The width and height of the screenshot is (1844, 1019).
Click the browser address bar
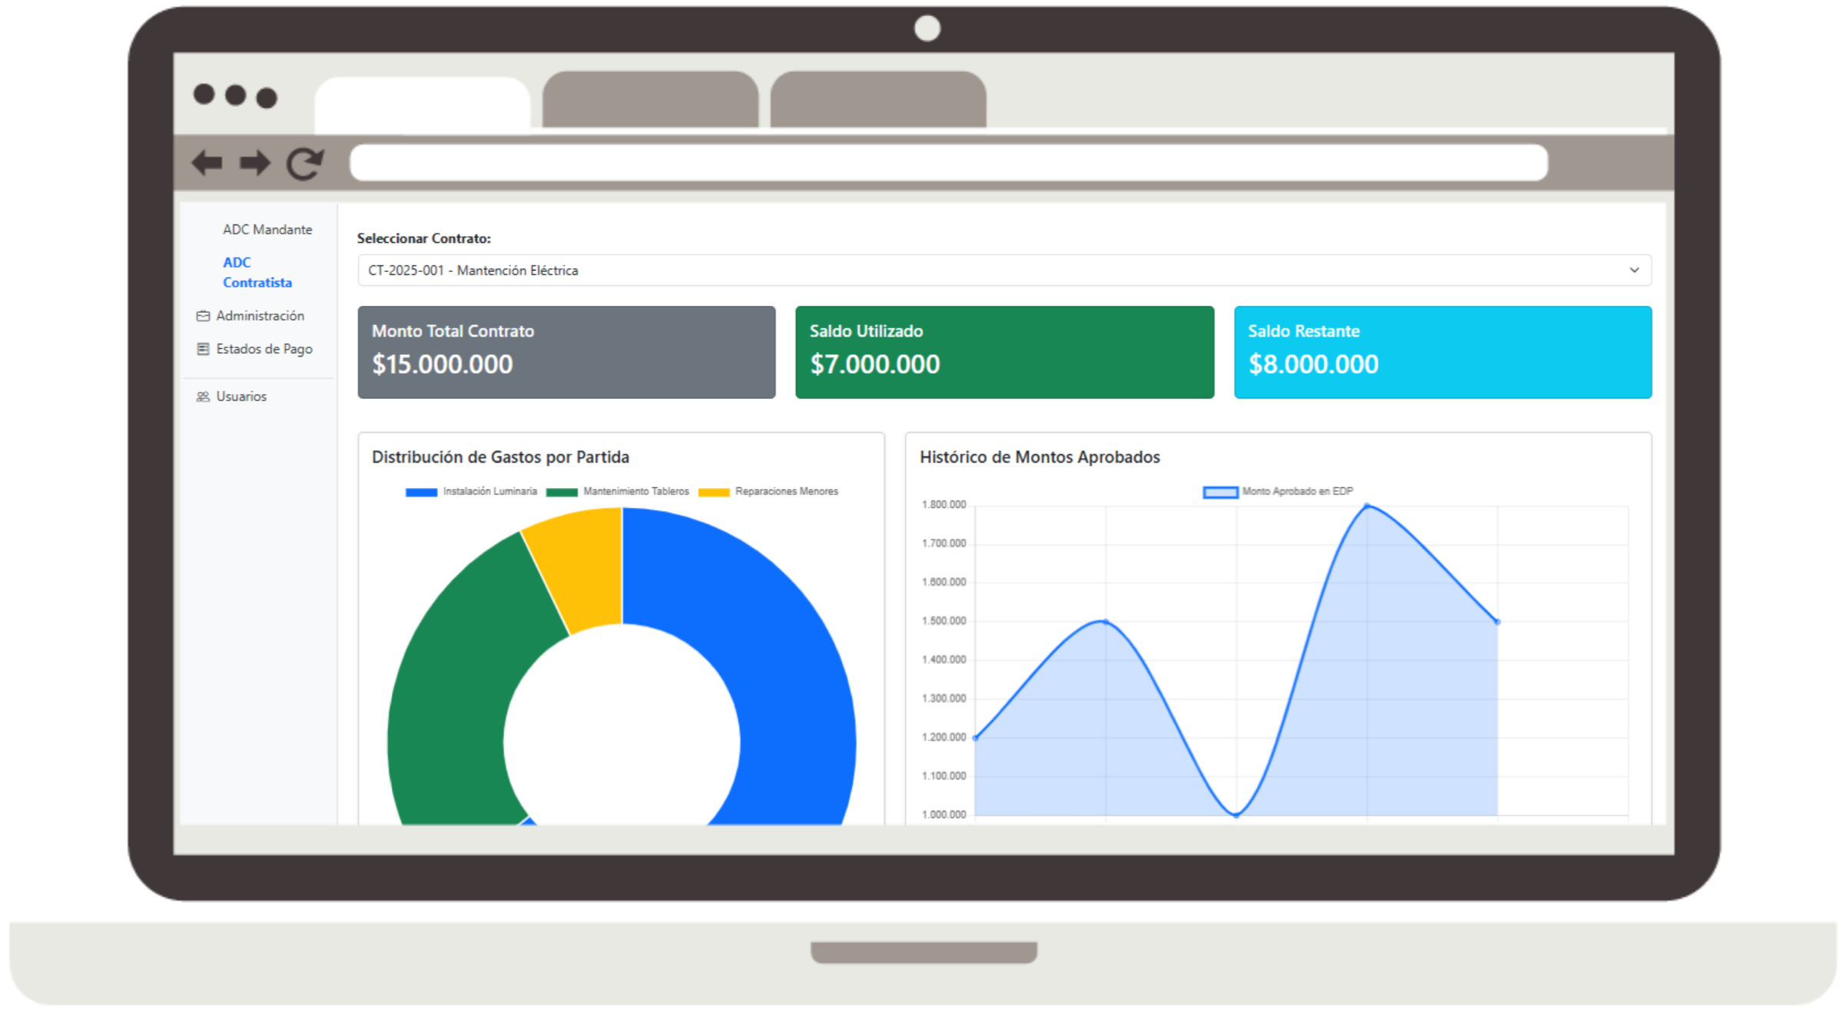point(948,163)
